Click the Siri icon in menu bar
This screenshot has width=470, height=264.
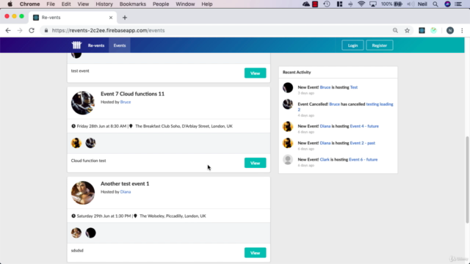447,4
